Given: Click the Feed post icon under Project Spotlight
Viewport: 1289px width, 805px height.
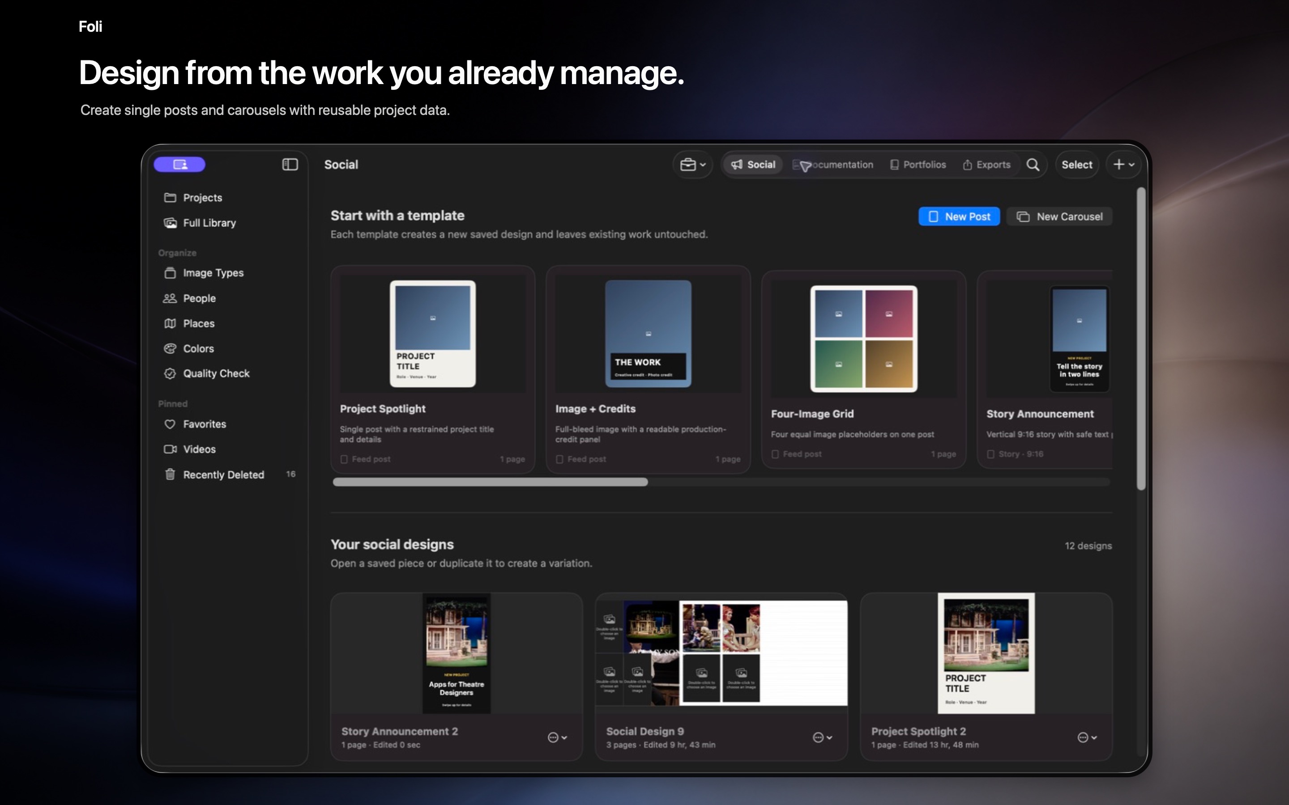Looking at the screenshot, I should tap(344, 459).
